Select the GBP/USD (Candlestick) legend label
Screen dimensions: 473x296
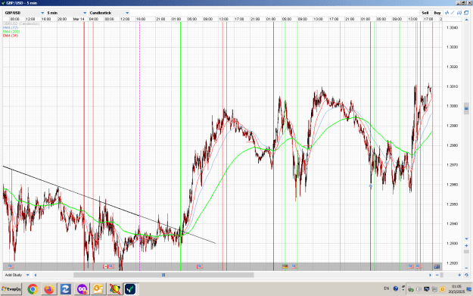(21, 23)
